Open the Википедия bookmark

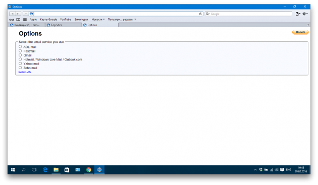tap(81, 20)
